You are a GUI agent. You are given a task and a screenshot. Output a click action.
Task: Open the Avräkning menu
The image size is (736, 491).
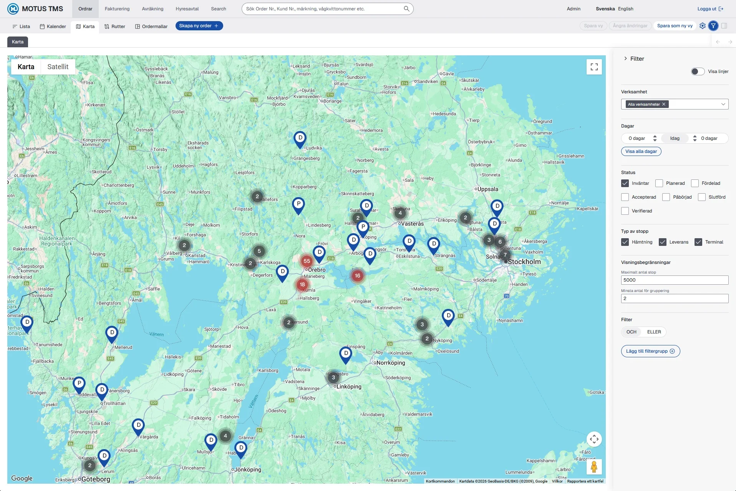[x=153, y=9]
